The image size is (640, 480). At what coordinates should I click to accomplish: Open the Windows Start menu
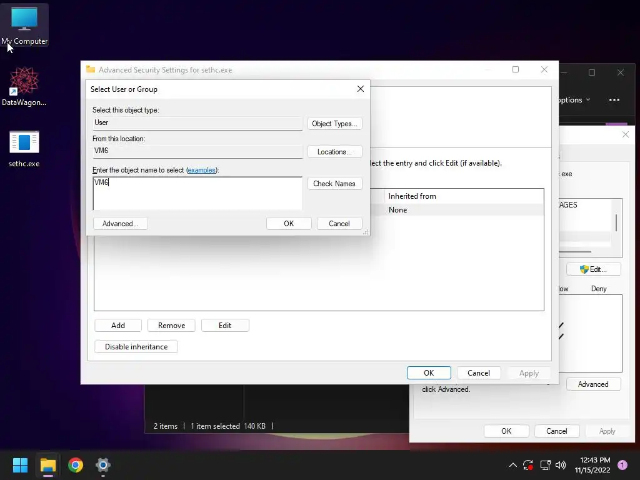(x=20, y=465)
